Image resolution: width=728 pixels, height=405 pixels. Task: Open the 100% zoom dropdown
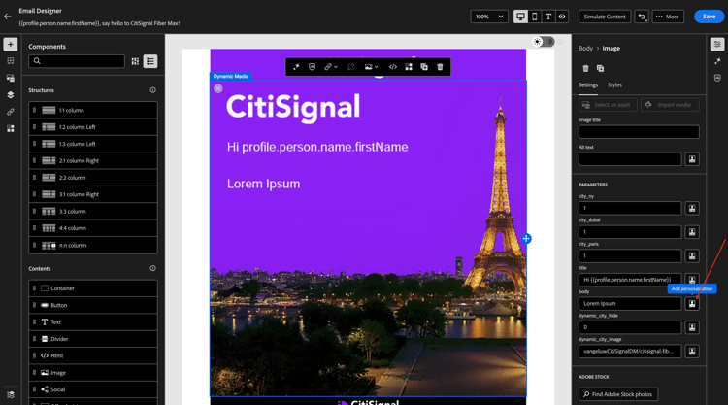tap(489, 17)
